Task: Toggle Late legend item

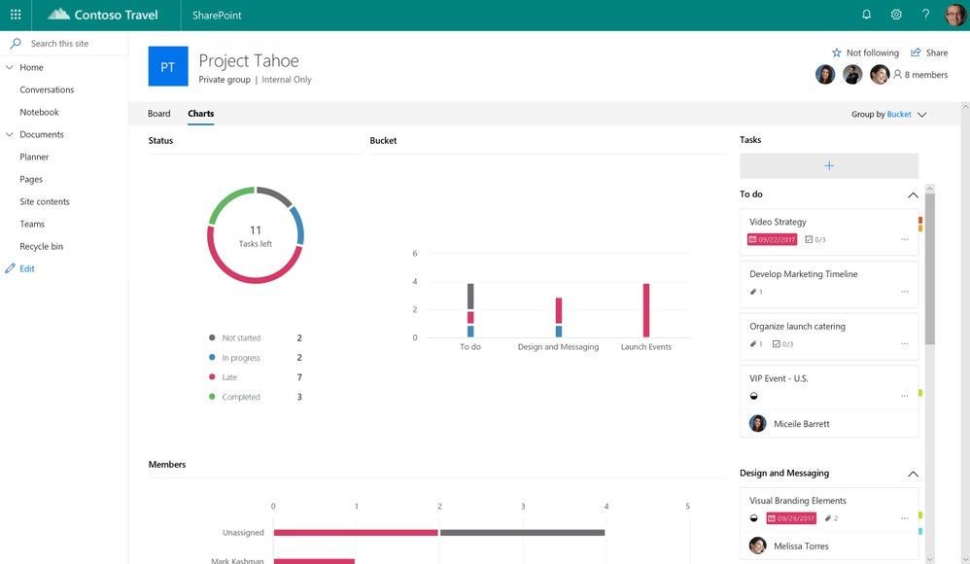Action: click(255, 377)
